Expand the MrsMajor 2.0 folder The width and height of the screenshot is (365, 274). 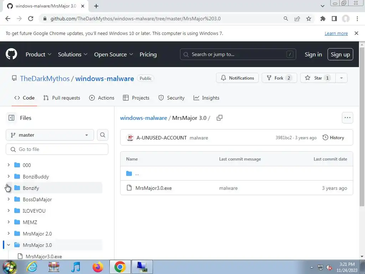coord(9,233)
